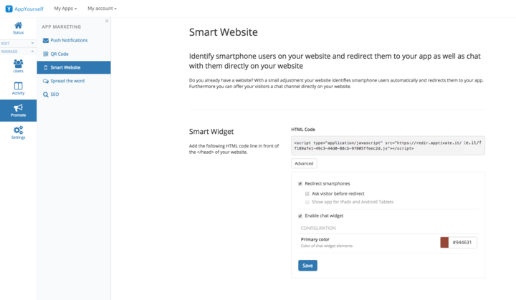The image size is (516, 300).
Task: Click the Primary color swatch
Action: click(444, 243)
